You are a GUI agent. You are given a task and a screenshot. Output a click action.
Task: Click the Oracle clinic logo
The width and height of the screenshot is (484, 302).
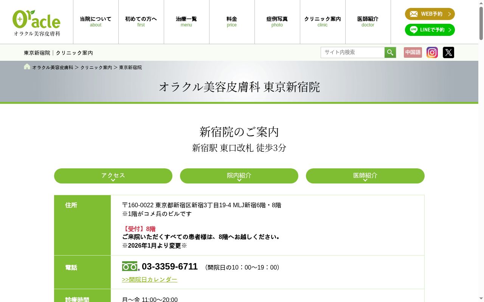coord(36,23)
